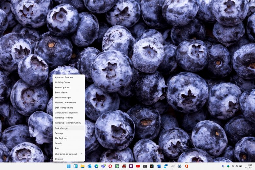Open the blue chat people icon

click(166, 166)
